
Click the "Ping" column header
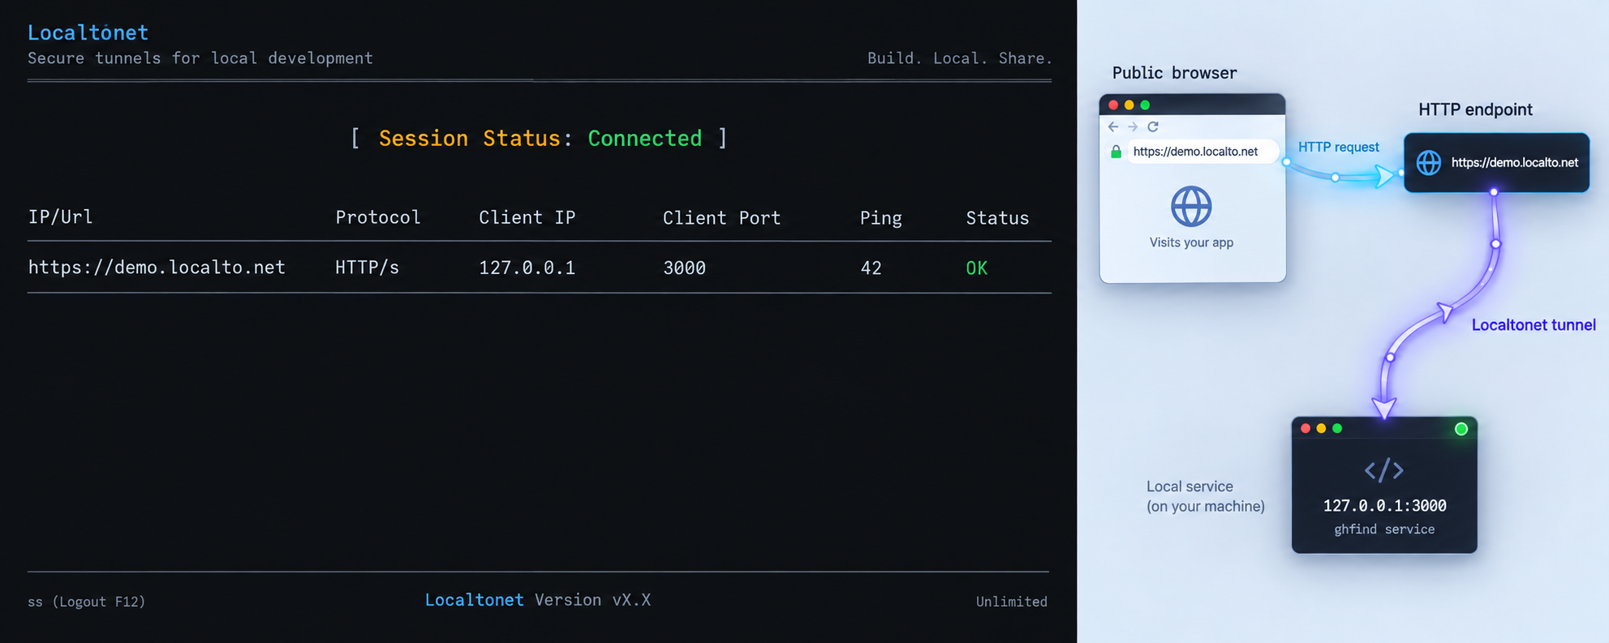point(881,217)
